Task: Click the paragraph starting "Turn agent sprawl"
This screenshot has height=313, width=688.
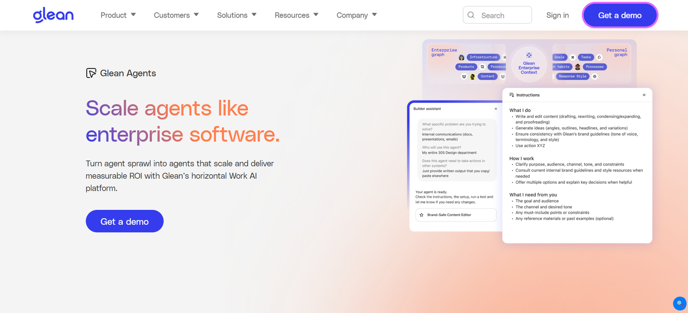Action: click(x=180, y=176)
